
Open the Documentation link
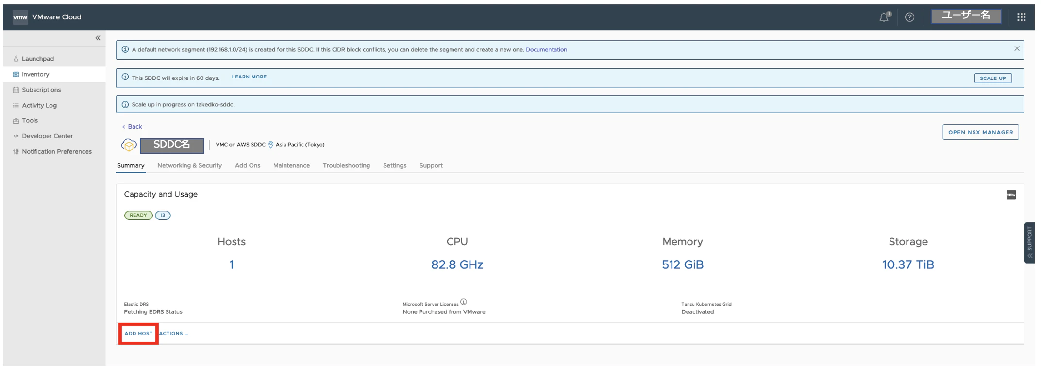[546, 50]
